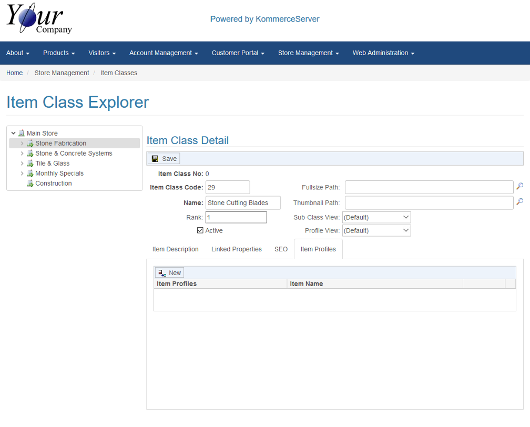
Task: Click the Main Store building icon
Action: click(22, 134)
